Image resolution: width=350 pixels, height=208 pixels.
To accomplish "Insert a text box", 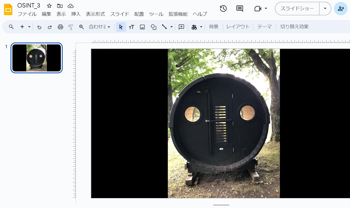I will click(132, 27).
